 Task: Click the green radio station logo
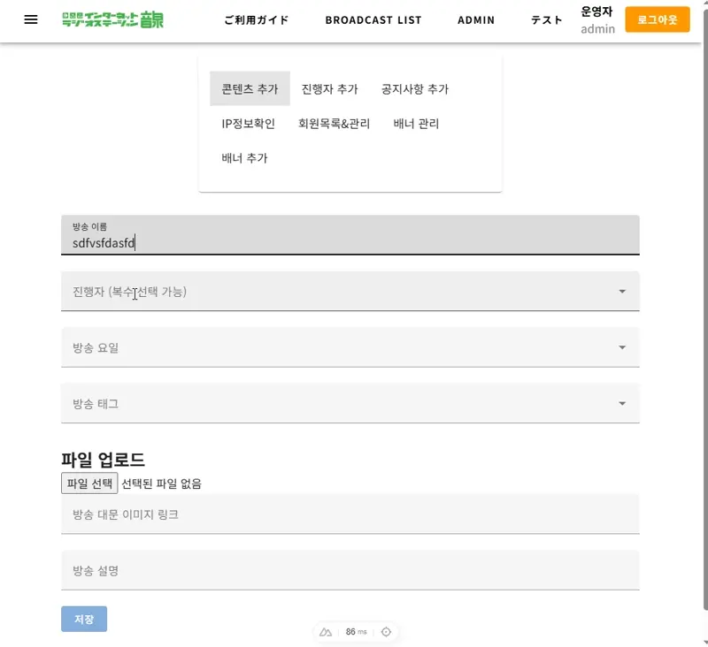(x=112, y=19)
